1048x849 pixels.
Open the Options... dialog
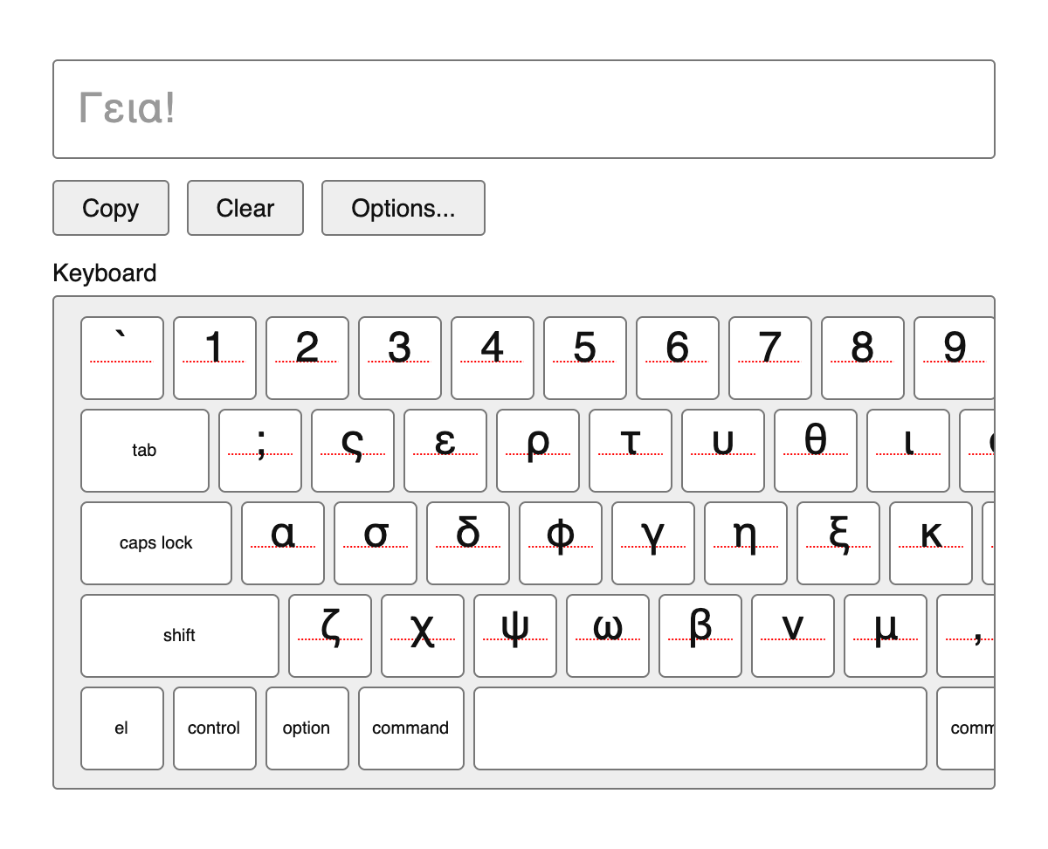(403, 208)
